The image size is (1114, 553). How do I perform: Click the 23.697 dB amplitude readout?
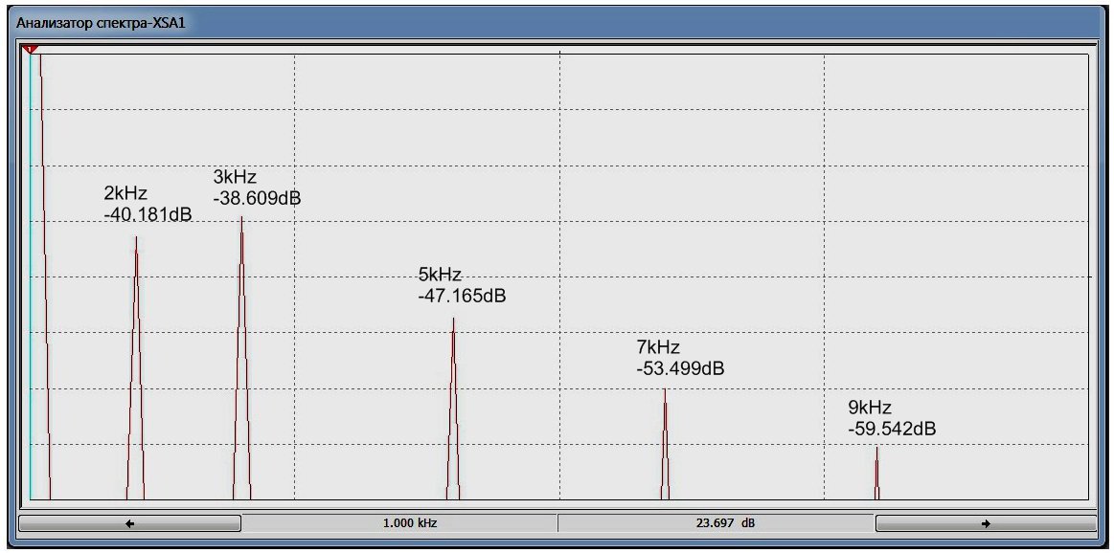click(x=726, y=523)
